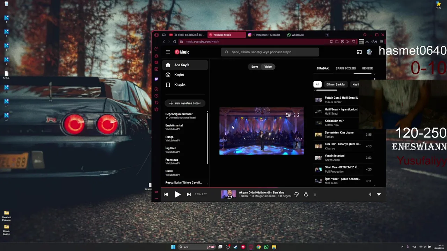Click the play button in player bar
The height and width of the screenshot is (251, 447).
(x=177, y=195)
